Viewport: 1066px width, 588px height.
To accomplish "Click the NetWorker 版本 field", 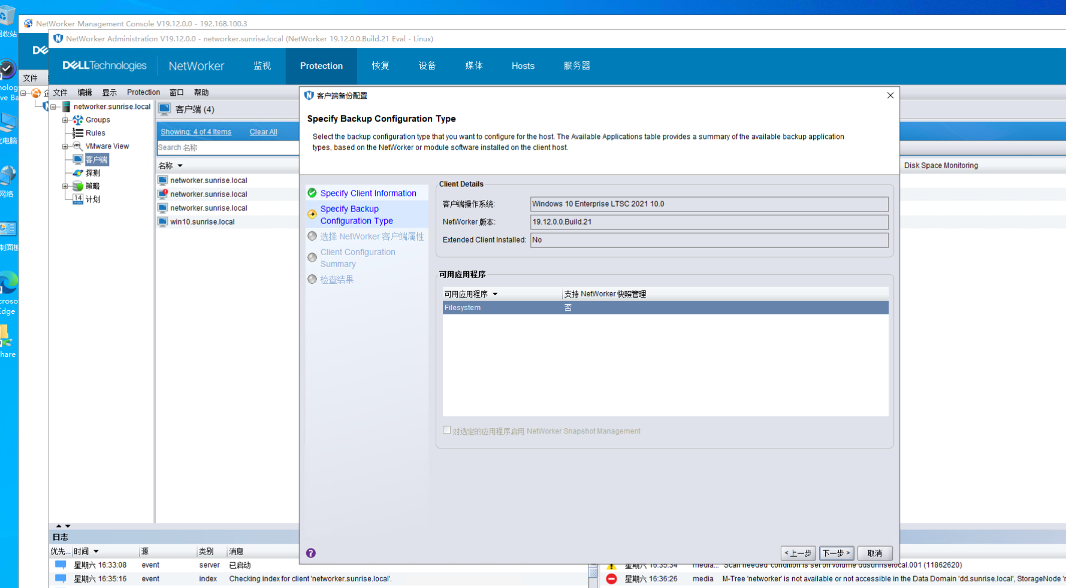I will tap(709, 222).
